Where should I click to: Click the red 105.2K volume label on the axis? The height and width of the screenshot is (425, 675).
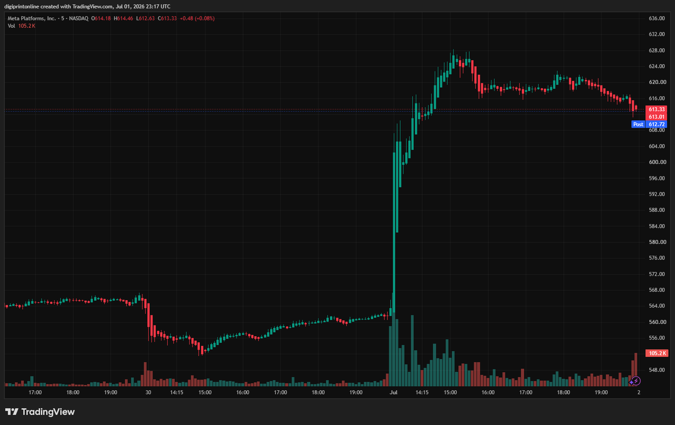656,353
